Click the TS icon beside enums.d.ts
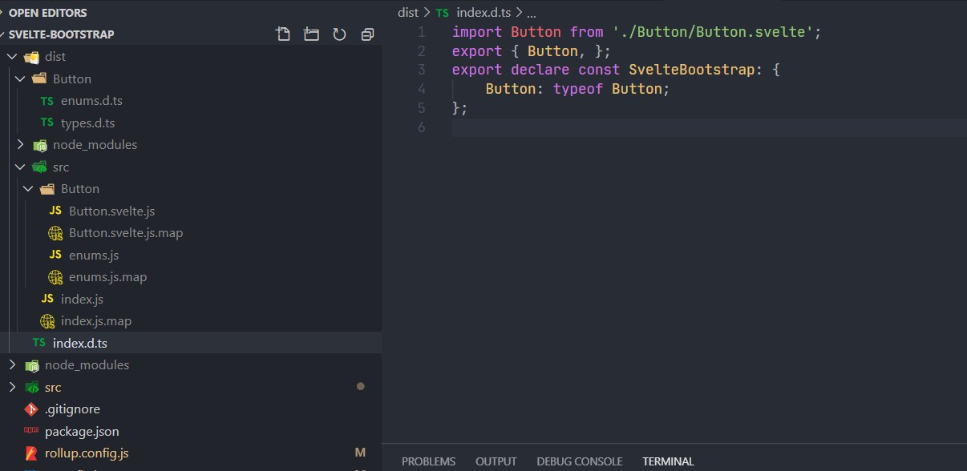The width and height of the screenshot is (967, 471). 47,101
